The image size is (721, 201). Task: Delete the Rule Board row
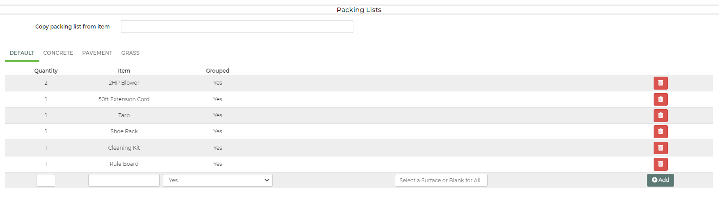pyautogui.click(x=660, y=164)
